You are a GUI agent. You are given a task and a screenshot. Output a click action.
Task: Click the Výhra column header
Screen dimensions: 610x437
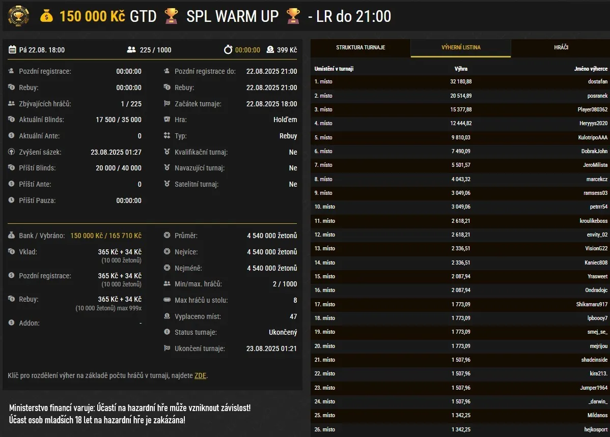(x=461, y=69)
